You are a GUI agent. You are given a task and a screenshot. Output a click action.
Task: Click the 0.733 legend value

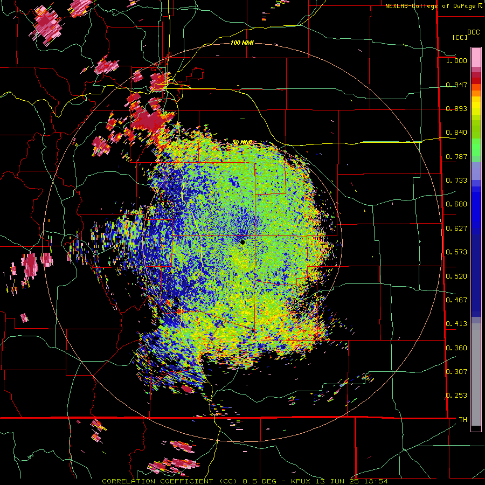coord(456,181)
